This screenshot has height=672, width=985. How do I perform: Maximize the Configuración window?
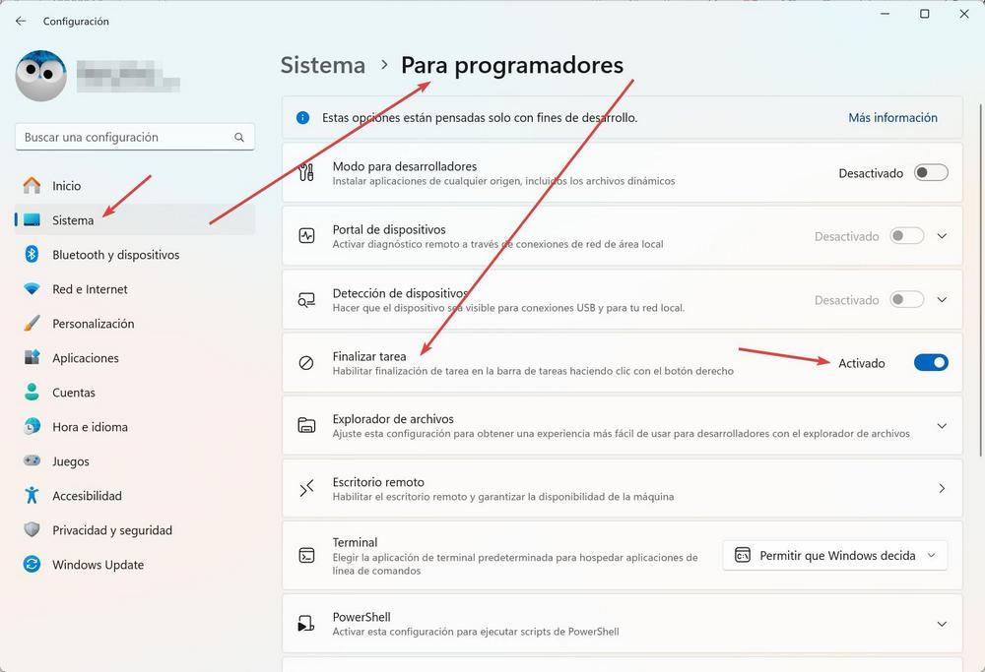[925, 14]
